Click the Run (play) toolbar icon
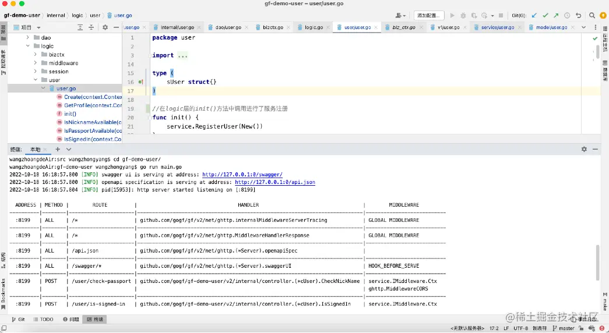 click(x=452, y=16)
